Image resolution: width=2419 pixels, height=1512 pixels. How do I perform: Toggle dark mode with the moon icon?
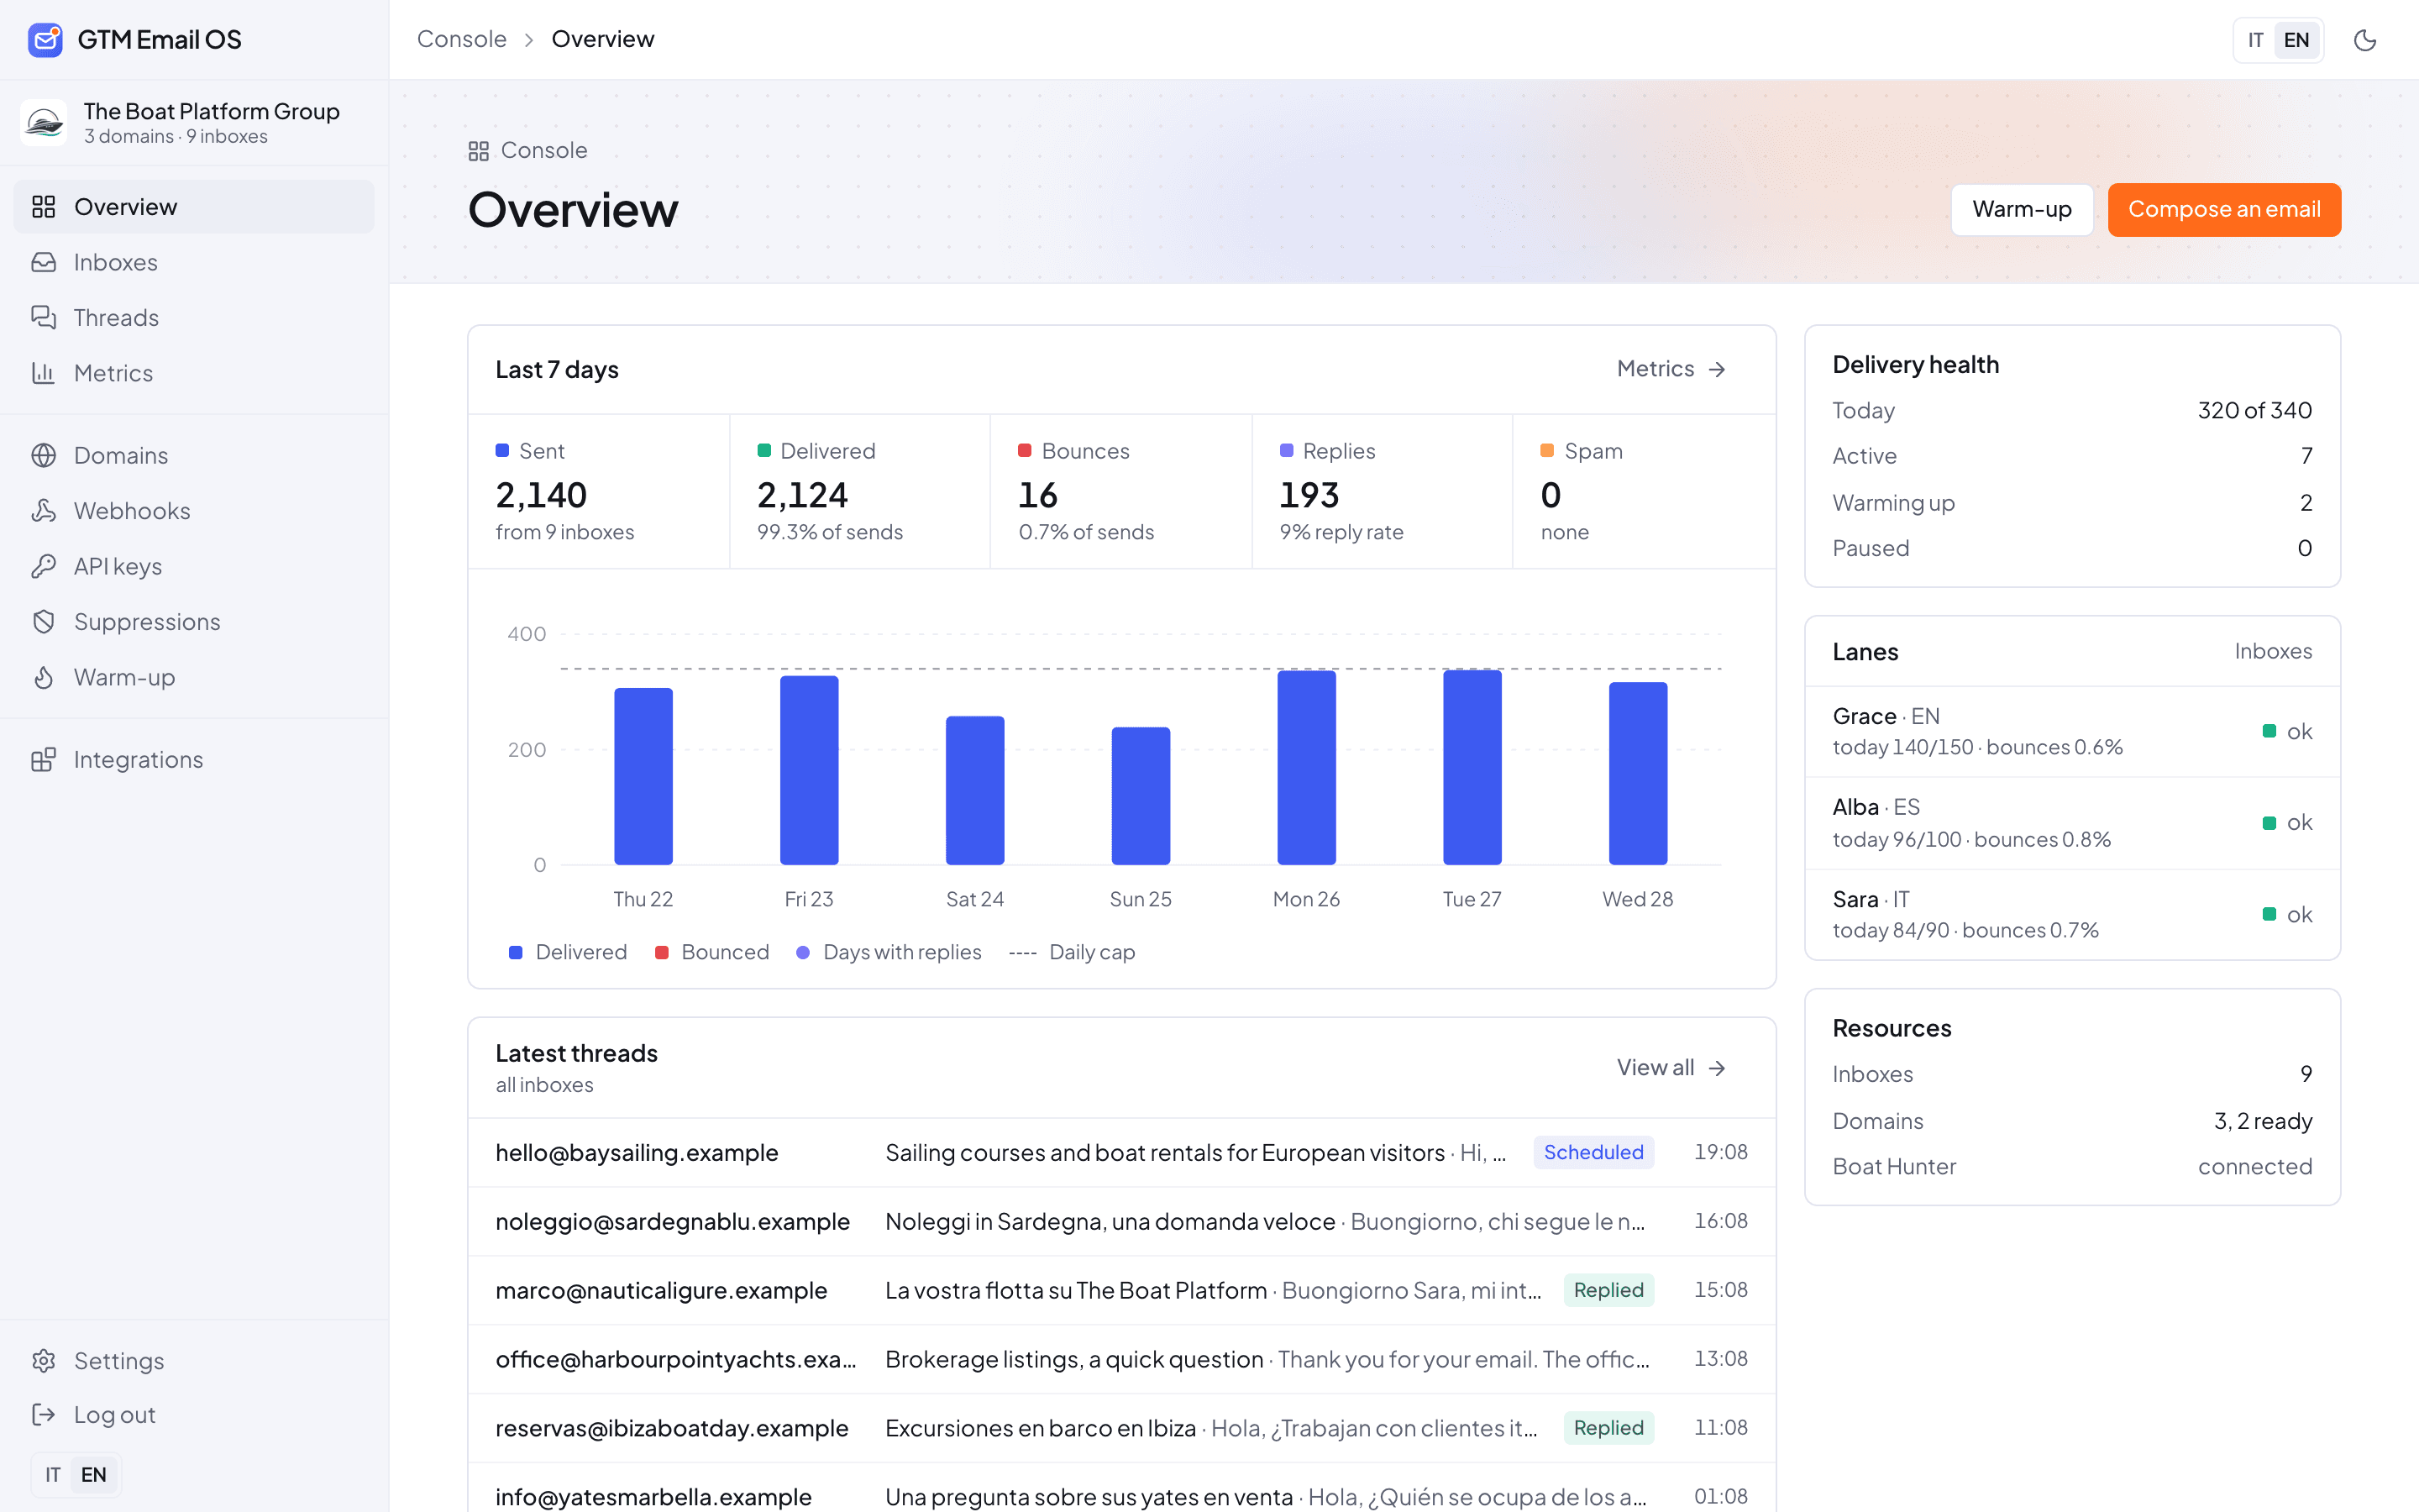point(2365,40)
